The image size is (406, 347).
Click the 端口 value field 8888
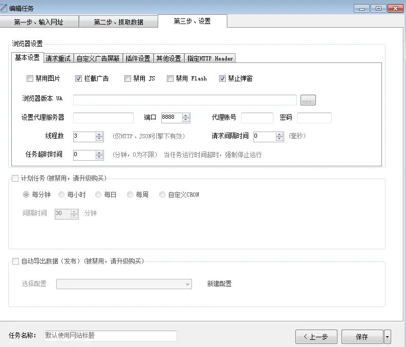click(172, 118)
